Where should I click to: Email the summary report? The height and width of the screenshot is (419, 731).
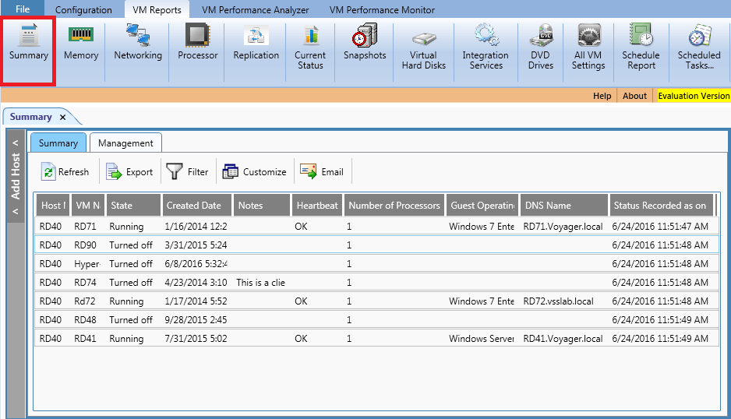(322, 172)
